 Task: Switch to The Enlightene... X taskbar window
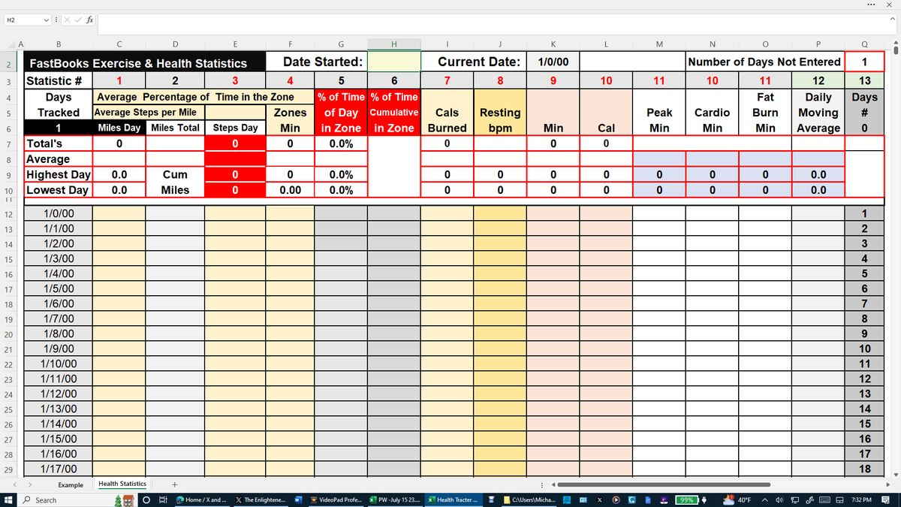260,499
